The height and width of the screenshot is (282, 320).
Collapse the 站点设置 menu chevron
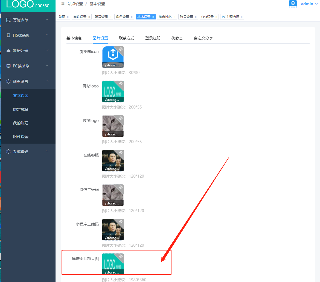47,81
